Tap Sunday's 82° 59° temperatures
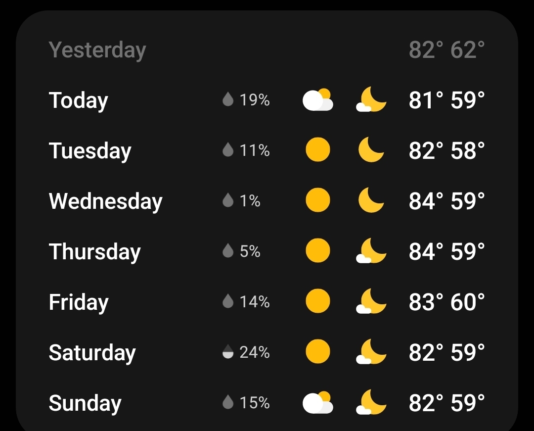Screen dimensions: 534x431 click(x=446, y=403)
